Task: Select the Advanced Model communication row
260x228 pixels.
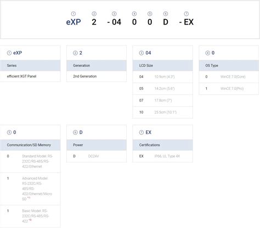Action: click(30, 189)
